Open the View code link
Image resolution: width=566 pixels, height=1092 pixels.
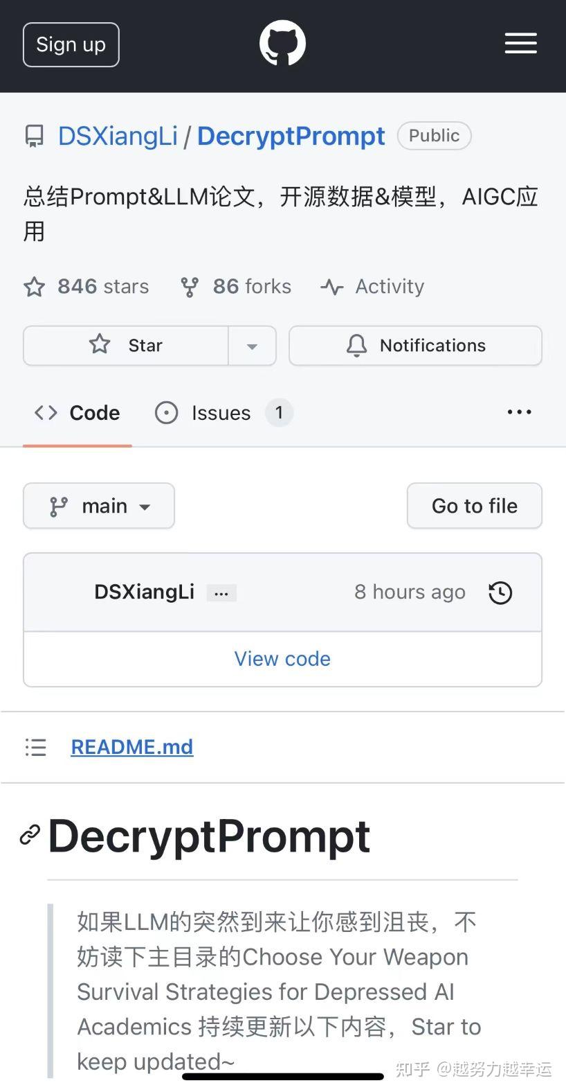[282, 658]
